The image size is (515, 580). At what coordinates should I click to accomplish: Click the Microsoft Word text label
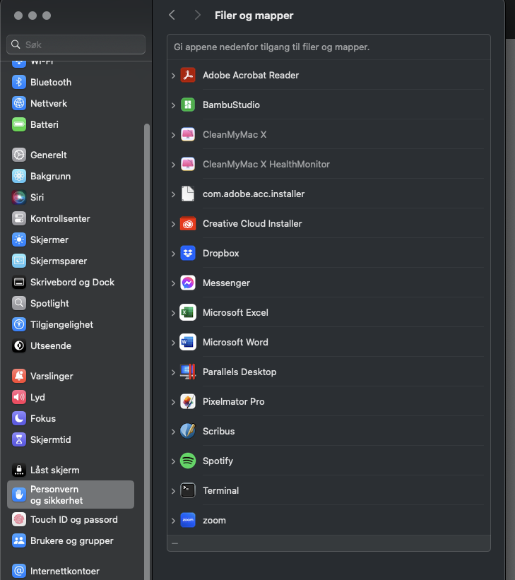tap(235, 342)
